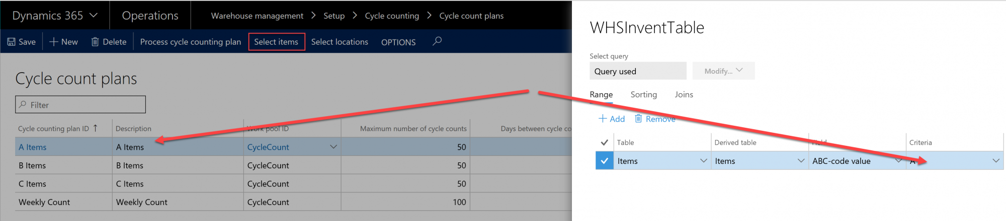Open the search magnifier in action bar
Viewport: 1006px width, 221px height.
pos(437,41)
